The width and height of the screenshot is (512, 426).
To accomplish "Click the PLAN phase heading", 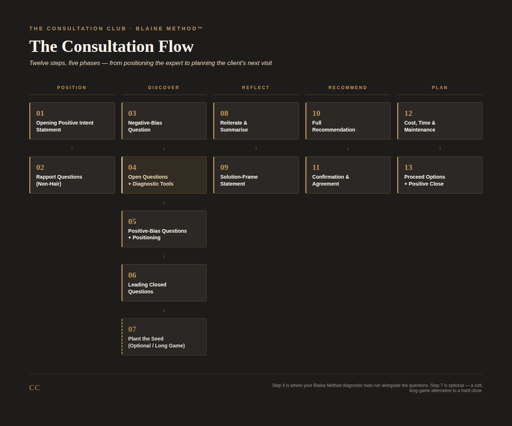I will tap(440, 88).
